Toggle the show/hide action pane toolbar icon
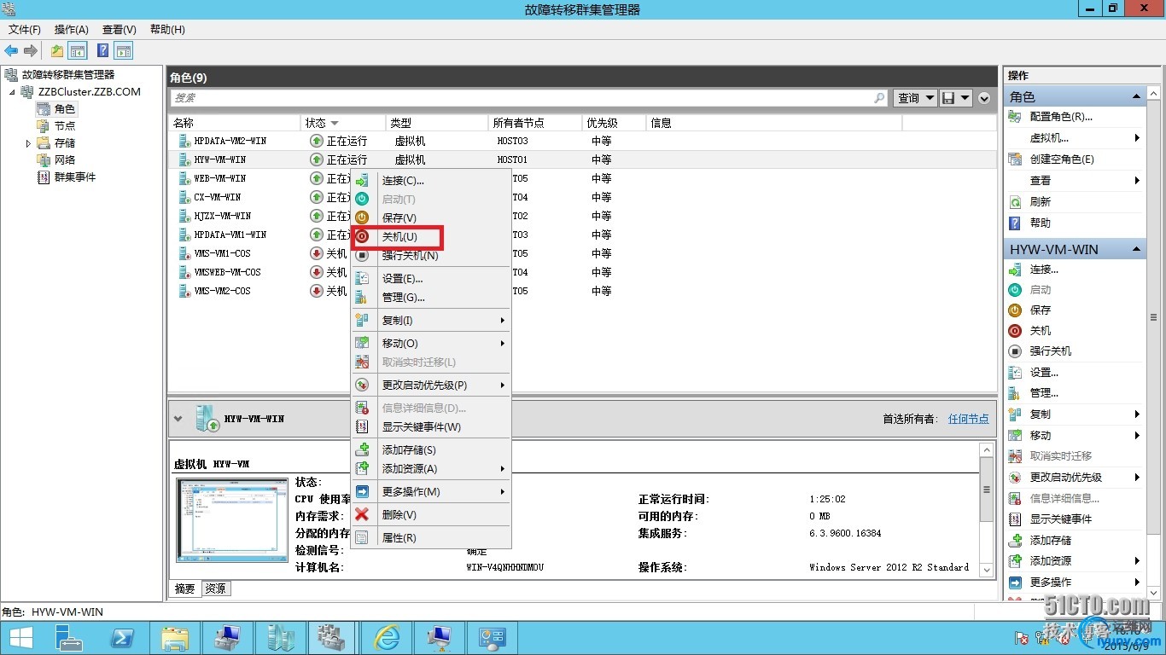Image resolution: width=1166 pixels, height=655 pixels. (x=123, y=51)
